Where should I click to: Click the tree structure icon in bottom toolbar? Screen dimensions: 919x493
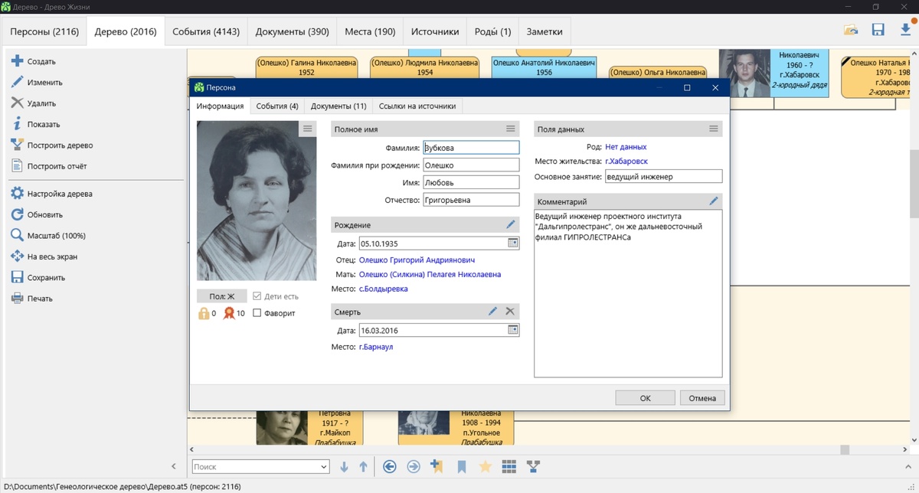pyautogui.click(x=533, y=466)
